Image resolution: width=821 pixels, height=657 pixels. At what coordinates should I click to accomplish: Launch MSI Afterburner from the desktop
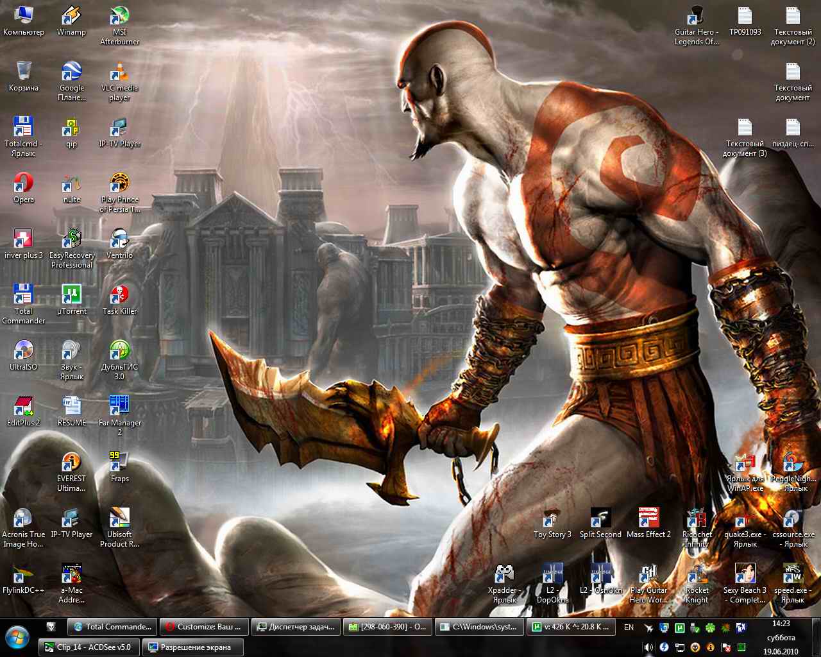119,16
